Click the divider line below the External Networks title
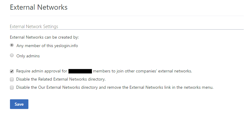This screenshot has width=248, height=115. pos(127,16)
